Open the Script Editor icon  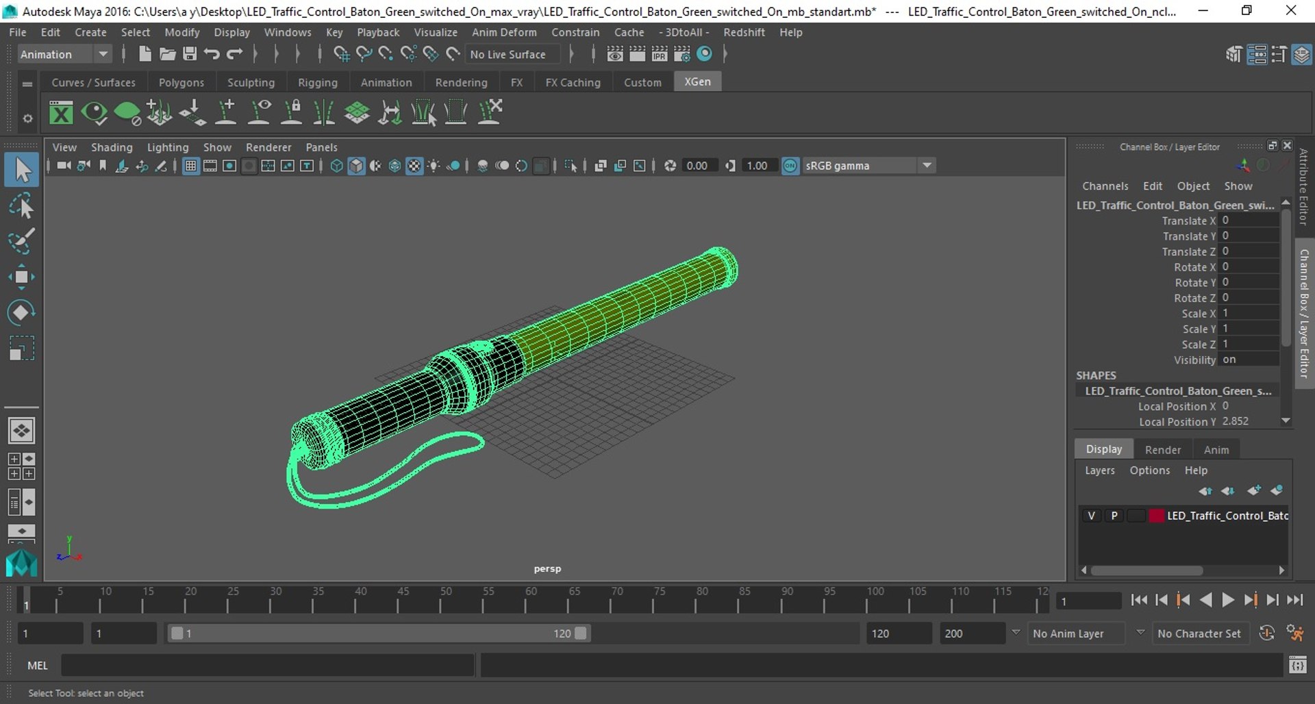[x=1298, y=665]
